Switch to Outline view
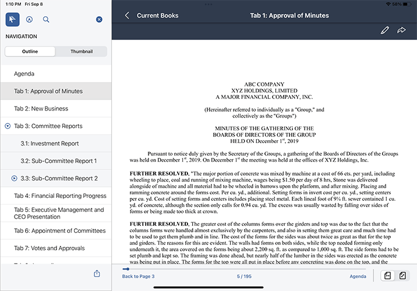 pos(30,51)
